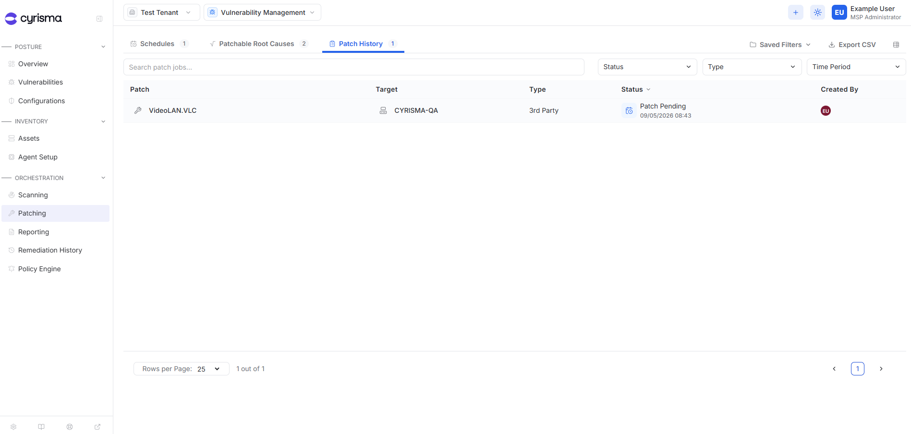
Task: Switch to Patchable Root Causes tab
Action: (259, 44)
